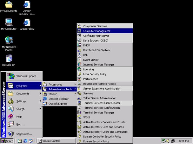
Task: Click the Settings icon in Start menu
Action: pyautogui.click(x=10, y=101)
